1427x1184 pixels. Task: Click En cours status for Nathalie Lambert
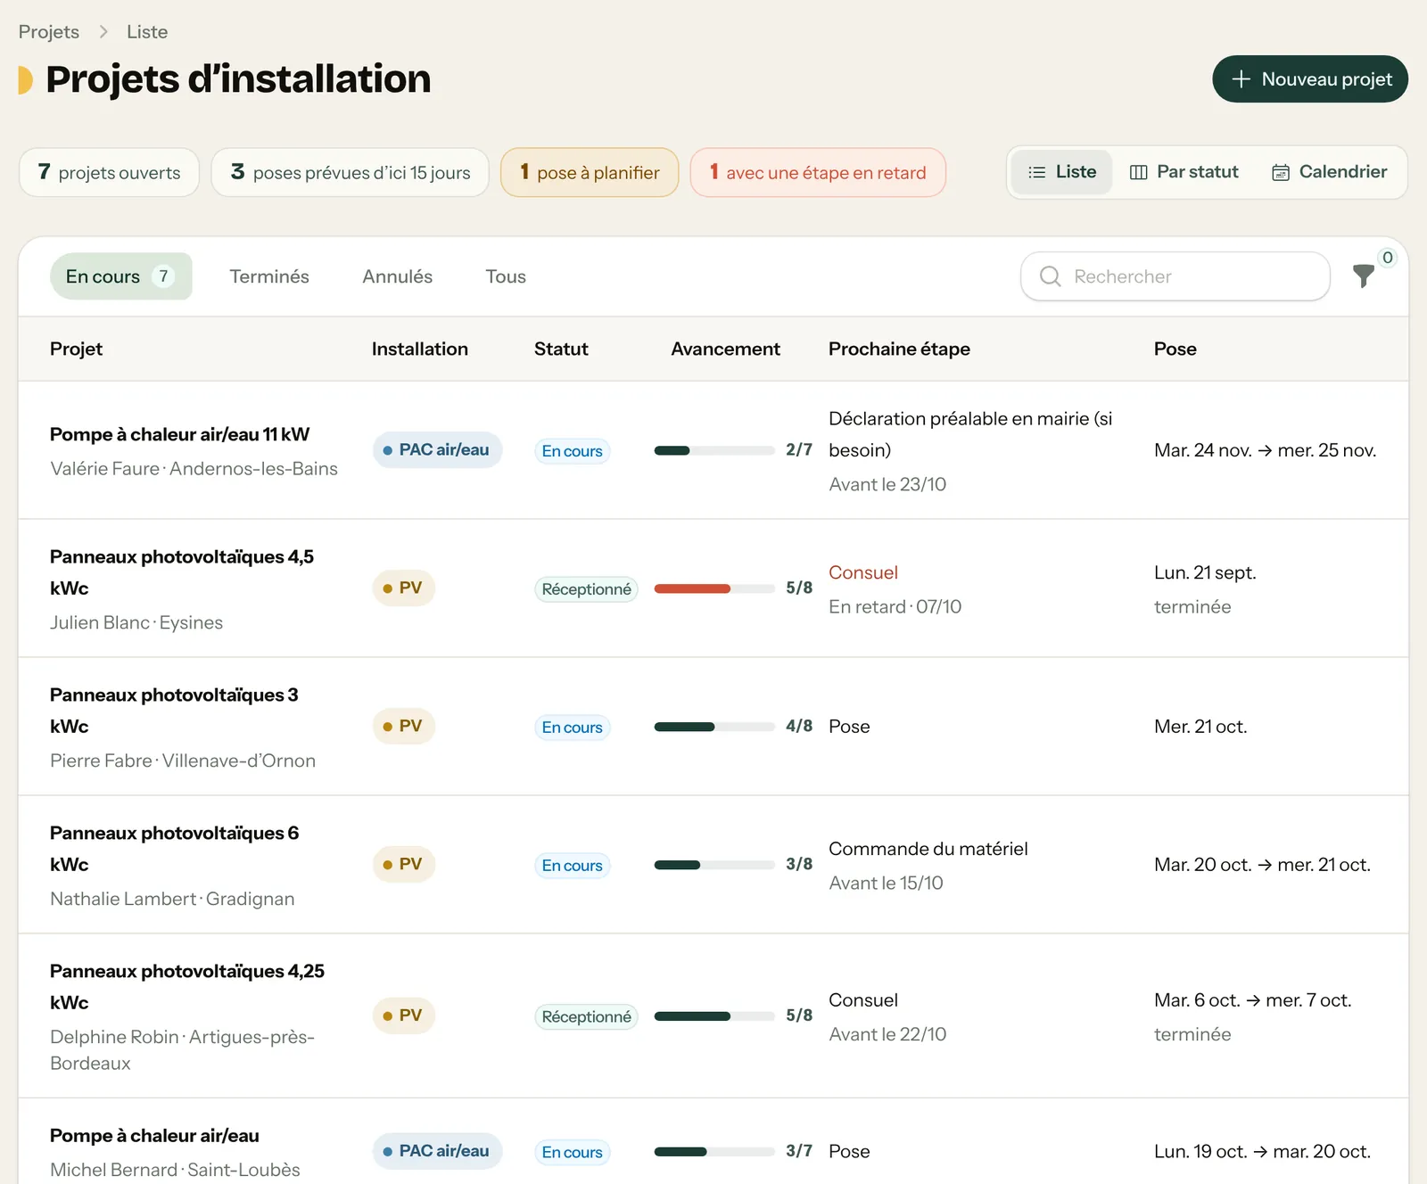click(573, 866)
